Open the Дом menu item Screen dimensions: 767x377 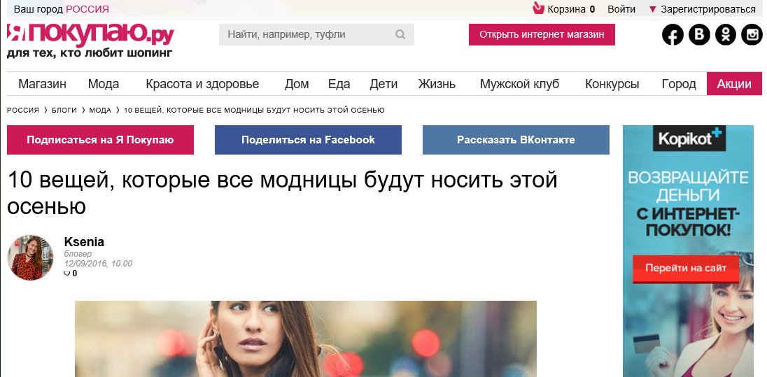click(297, 84)
